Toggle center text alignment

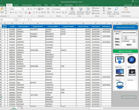click(37, 13)
